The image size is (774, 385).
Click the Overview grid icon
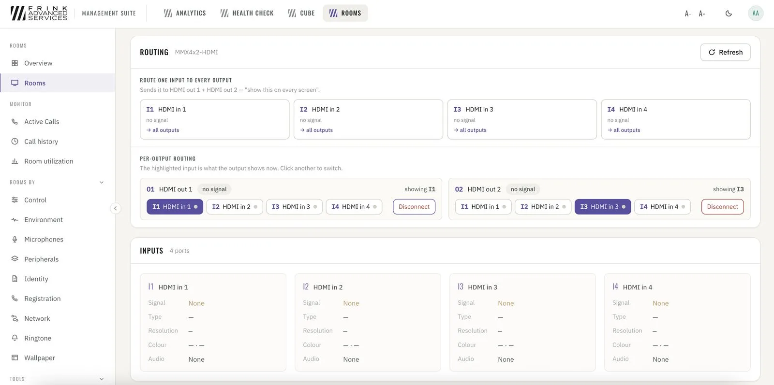pos(15,63)
